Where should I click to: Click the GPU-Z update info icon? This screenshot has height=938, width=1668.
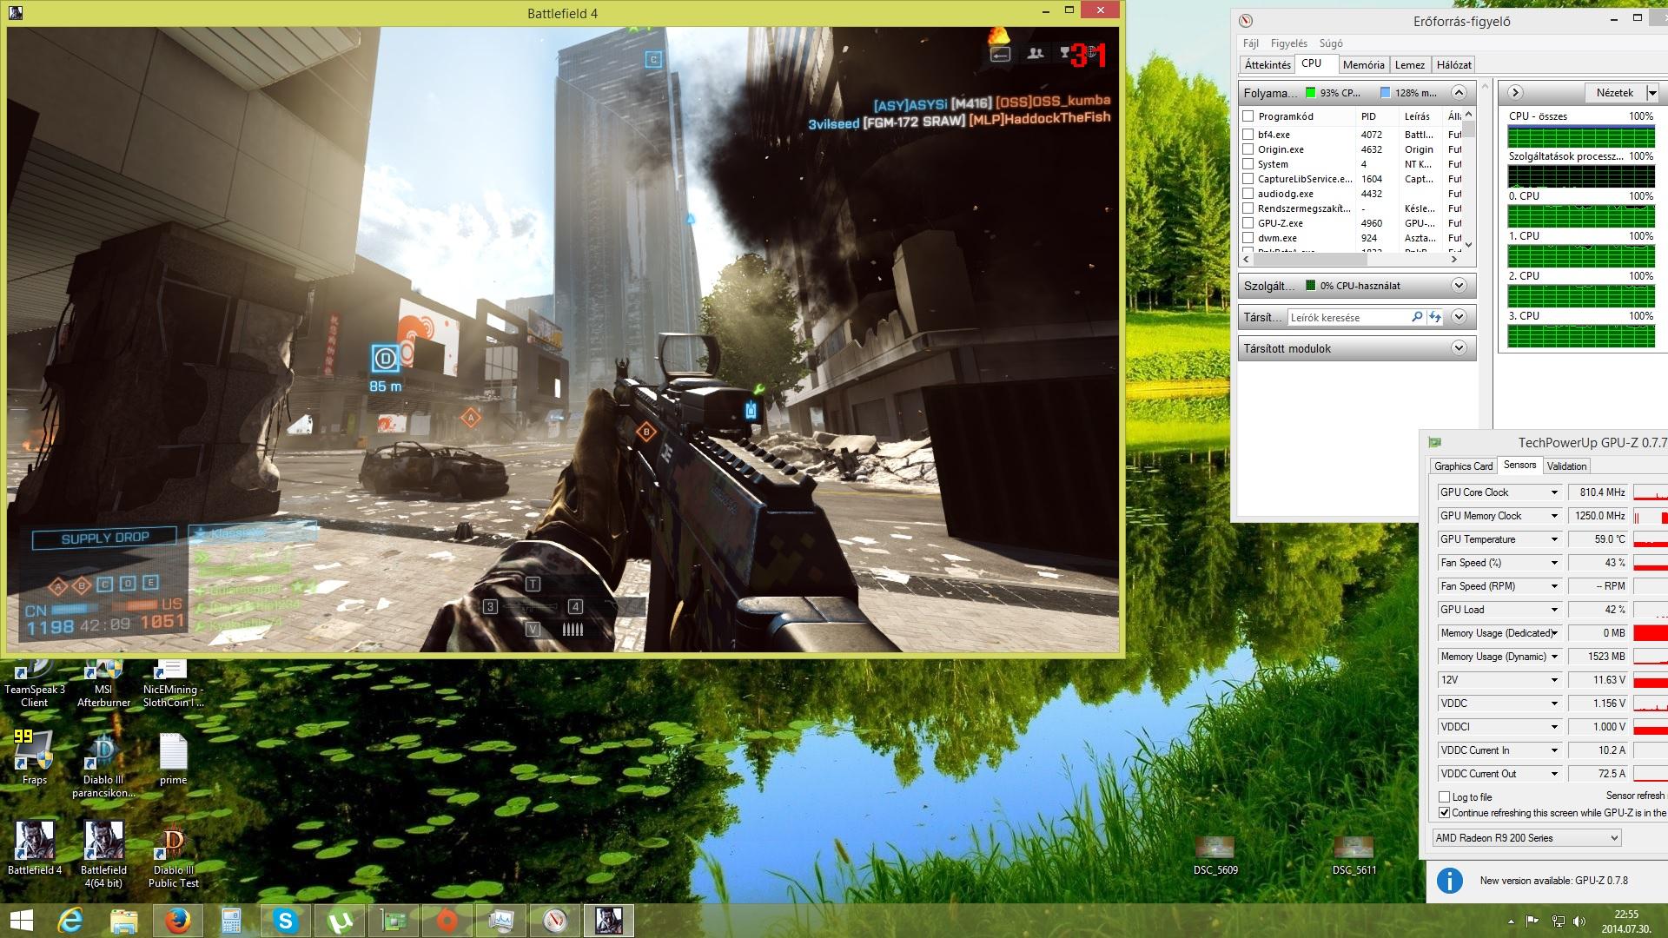[x=1449, y=881]
